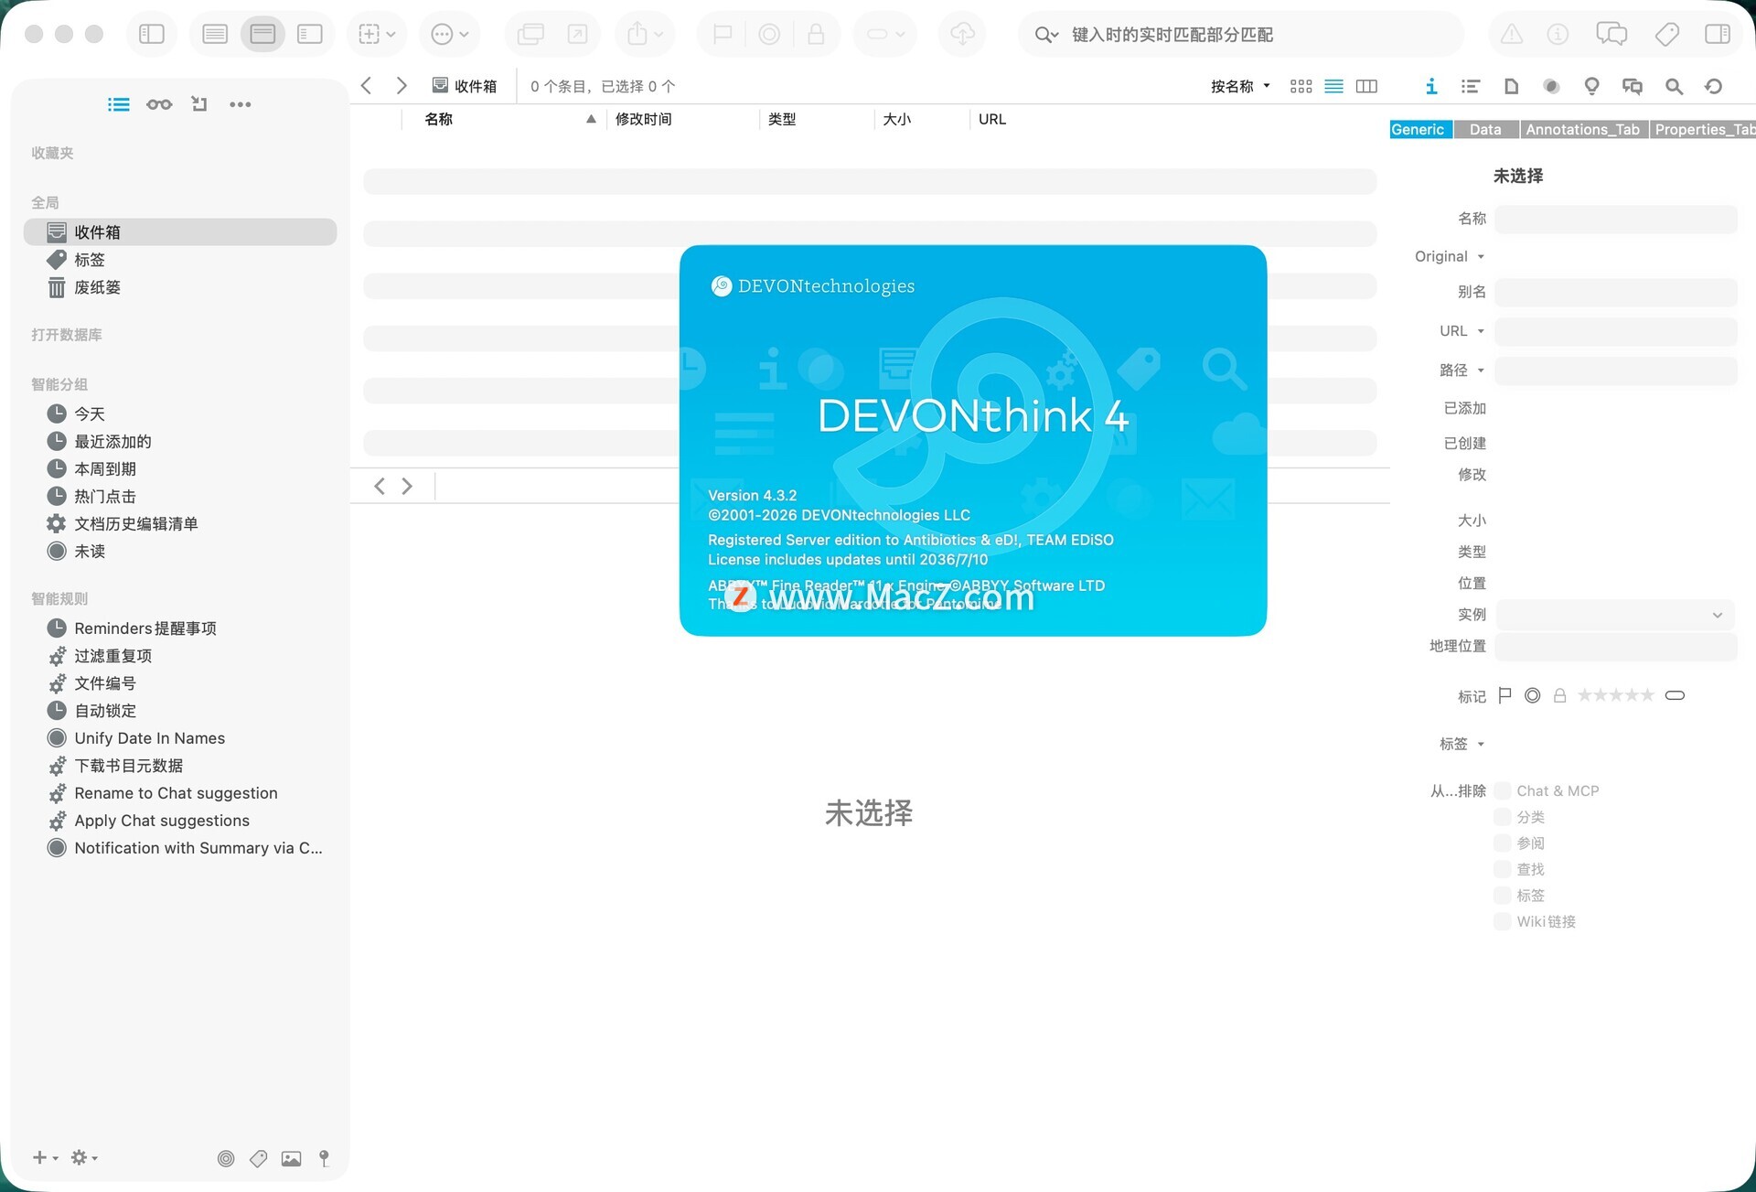Select Rename to Chat suggestion rule
1756x1192 pixels.
click(180, 793)
